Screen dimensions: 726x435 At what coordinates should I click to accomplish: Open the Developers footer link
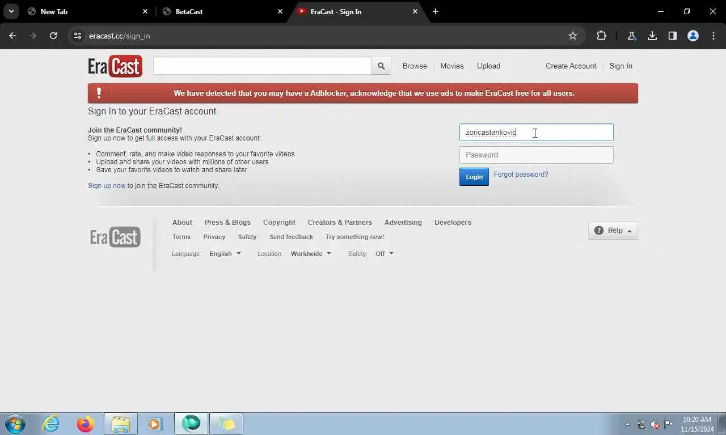pos(453,223)
